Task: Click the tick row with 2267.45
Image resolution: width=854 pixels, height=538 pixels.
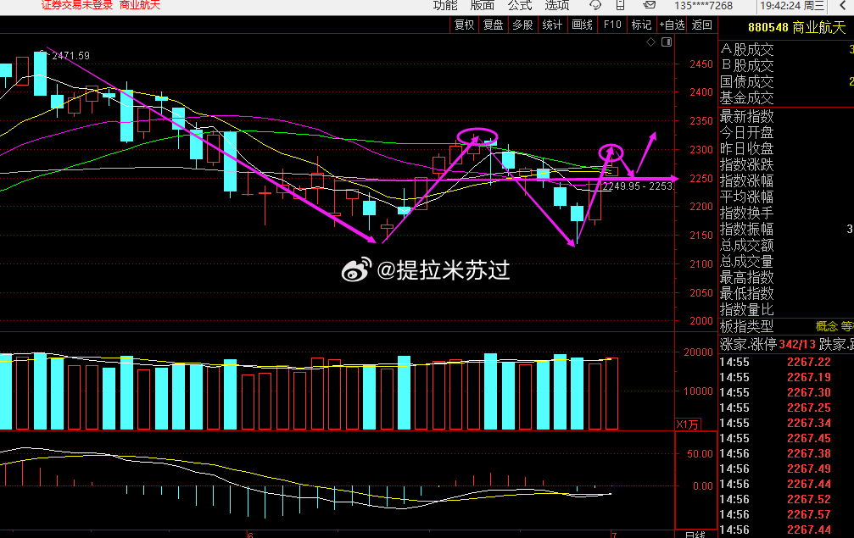Action: tap(786, 439)
